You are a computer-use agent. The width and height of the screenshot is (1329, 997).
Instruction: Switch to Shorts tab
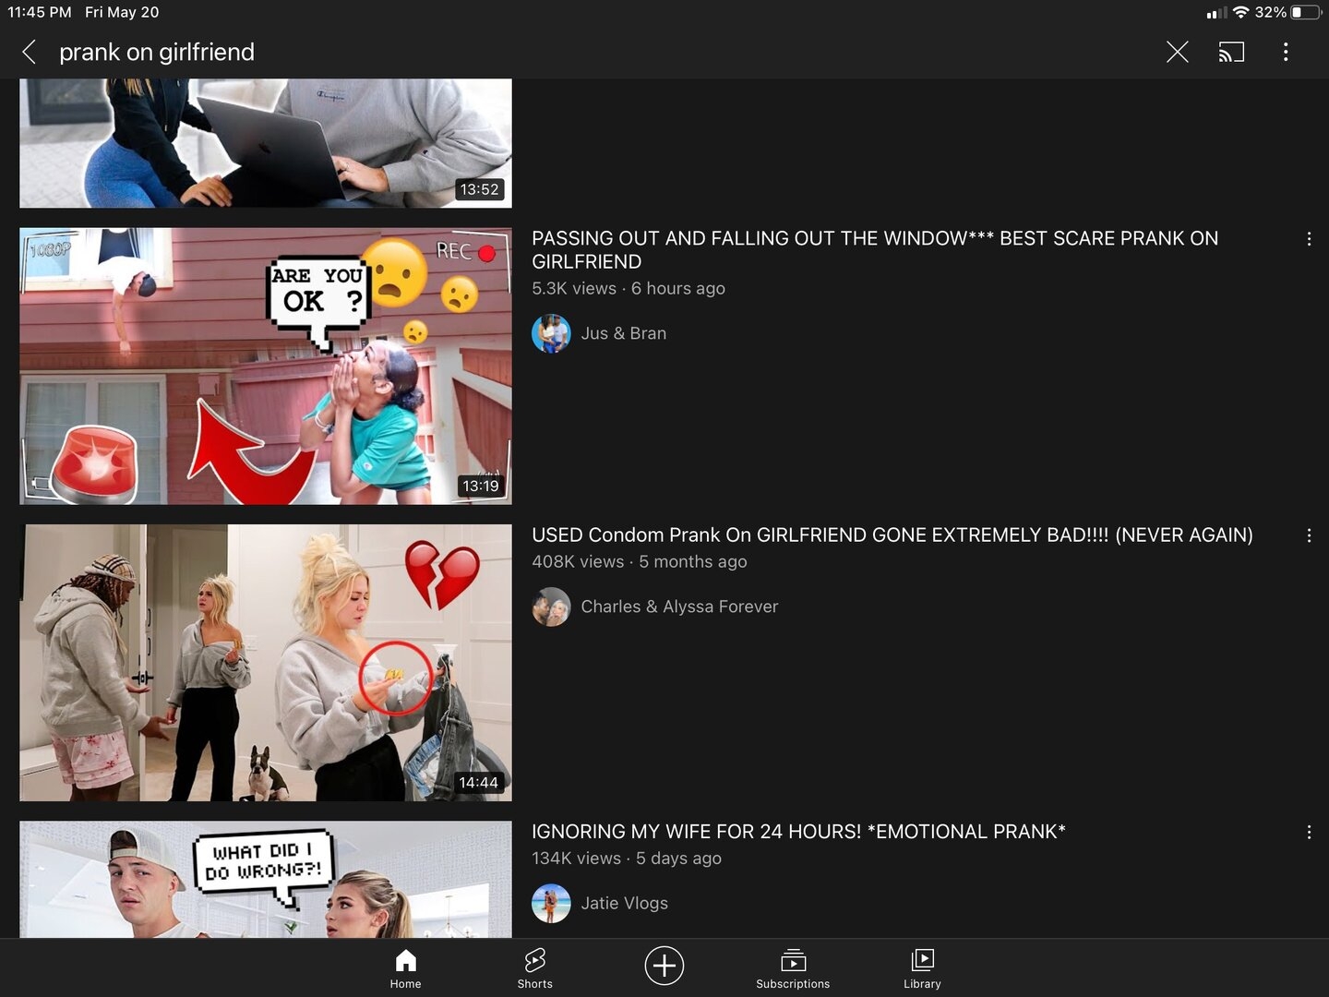534,968
